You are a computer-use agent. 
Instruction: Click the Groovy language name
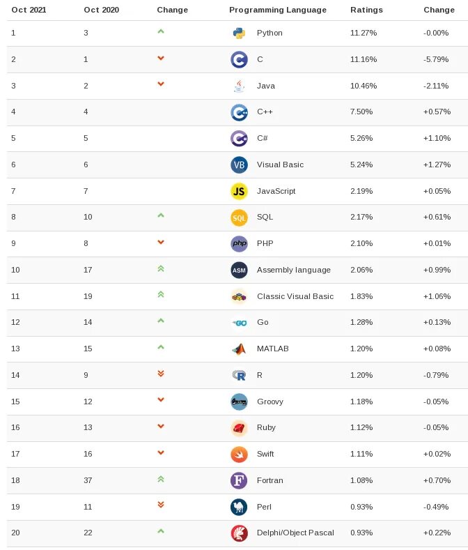(270, 402)
